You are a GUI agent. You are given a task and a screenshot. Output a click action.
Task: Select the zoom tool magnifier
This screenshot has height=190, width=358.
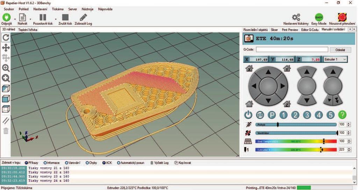(6, 68)
